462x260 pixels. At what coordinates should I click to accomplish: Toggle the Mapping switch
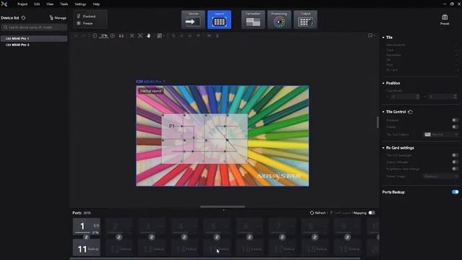pos(372,213)
